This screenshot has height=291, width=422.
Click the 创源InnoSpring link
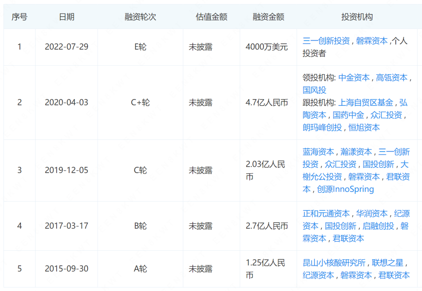(345, 189)
